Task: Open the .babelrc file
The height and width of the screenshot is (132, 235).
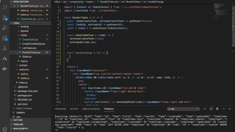Action: (x=21, y=113)
